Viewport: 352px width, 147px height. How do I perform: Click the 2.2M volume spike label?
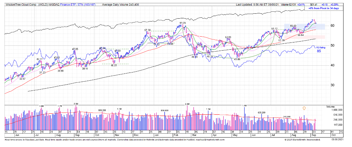pos(187,104)
